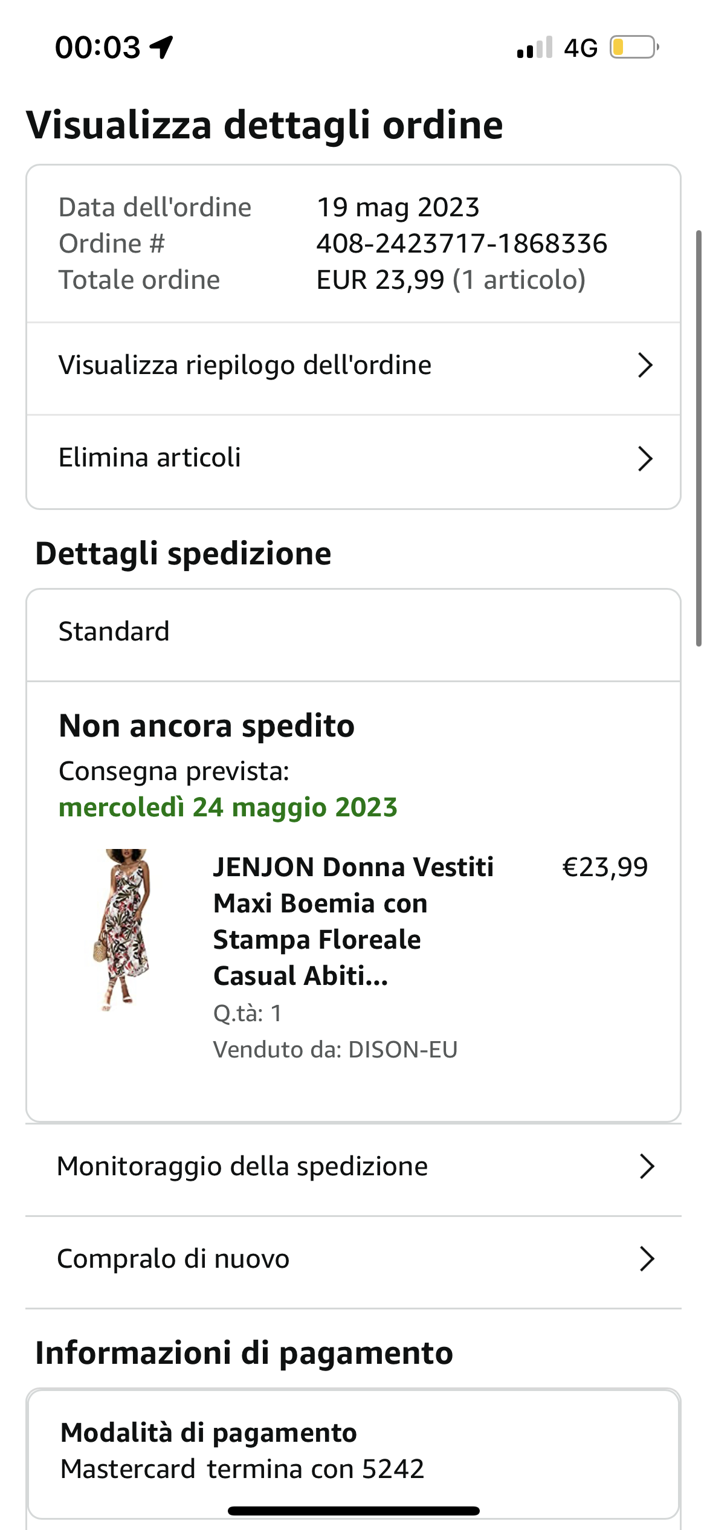This screenshot has width=707, height=1530.
Task: Tap Compralo di nuovo
Action: click(x=173, y=1259)
